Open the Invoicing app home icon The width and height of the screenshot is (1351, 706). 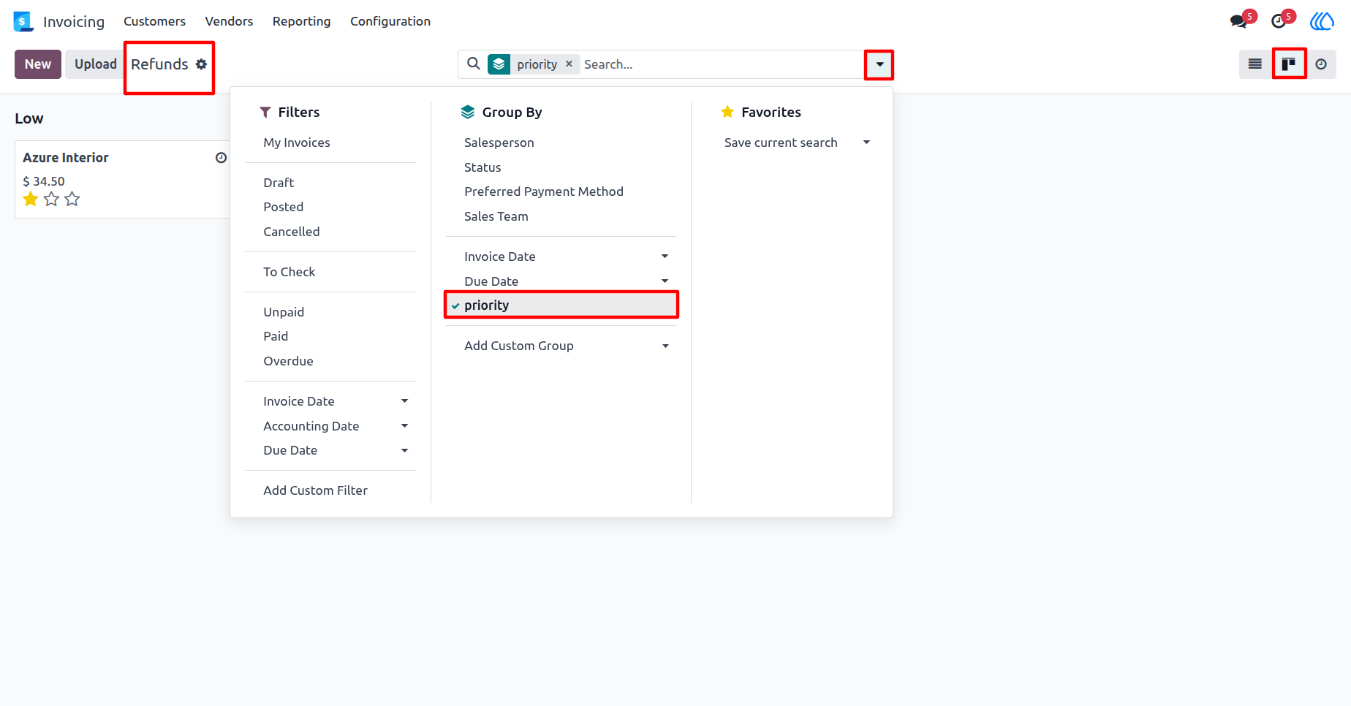(x=23, y=21)
